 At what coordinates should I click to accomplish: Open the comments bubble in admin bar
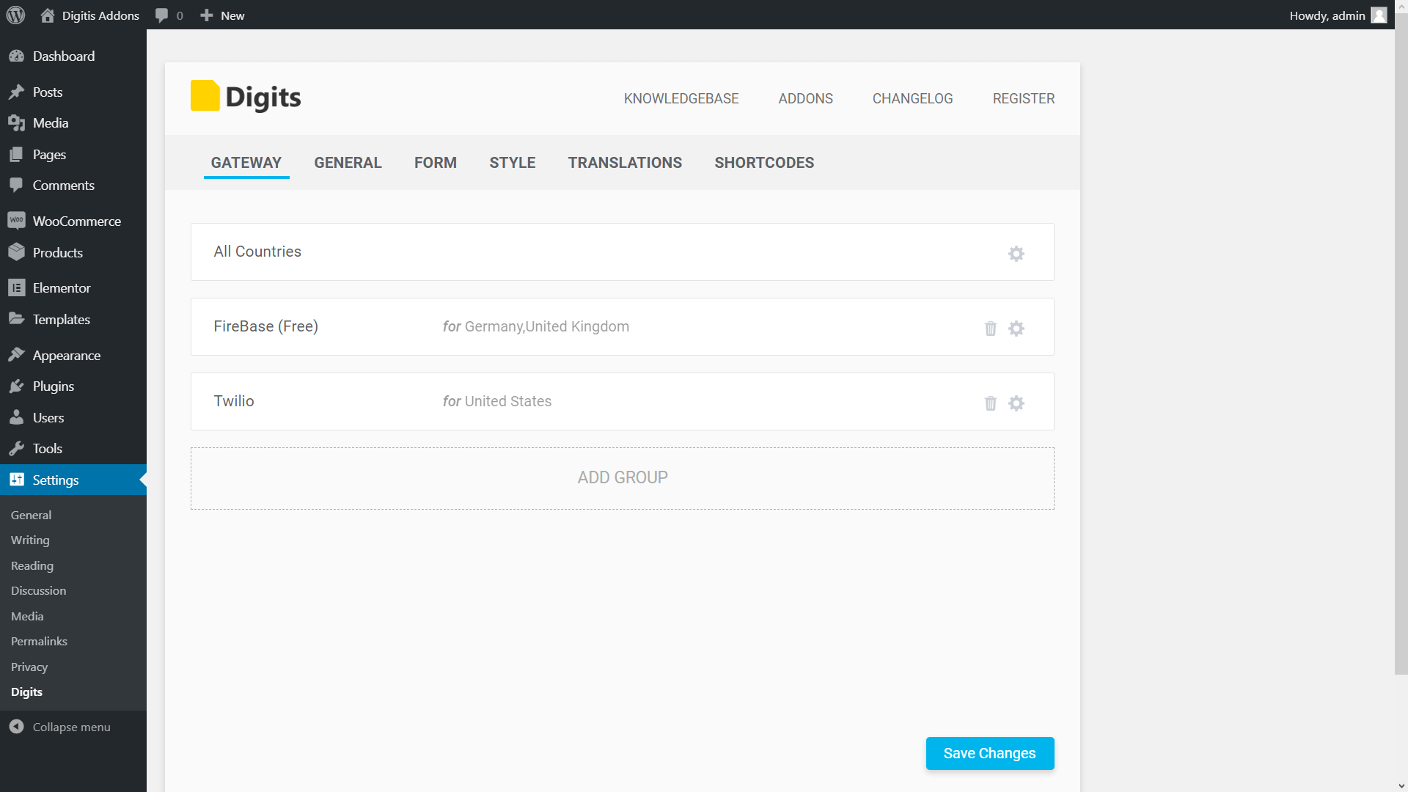tap(162, 15)
